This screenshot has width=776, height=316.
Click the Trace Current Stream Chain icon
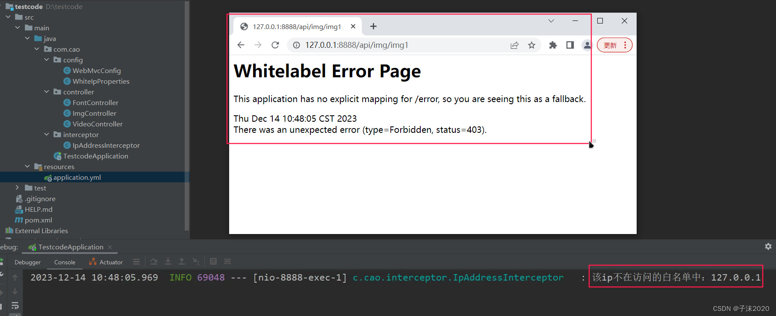[x=227, y=261]
